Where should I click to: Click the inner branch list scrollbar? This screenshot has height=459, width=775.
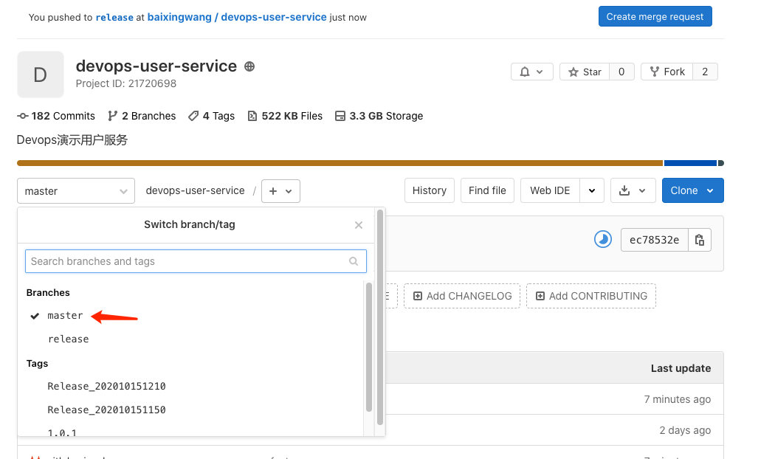tap(369, 347)
